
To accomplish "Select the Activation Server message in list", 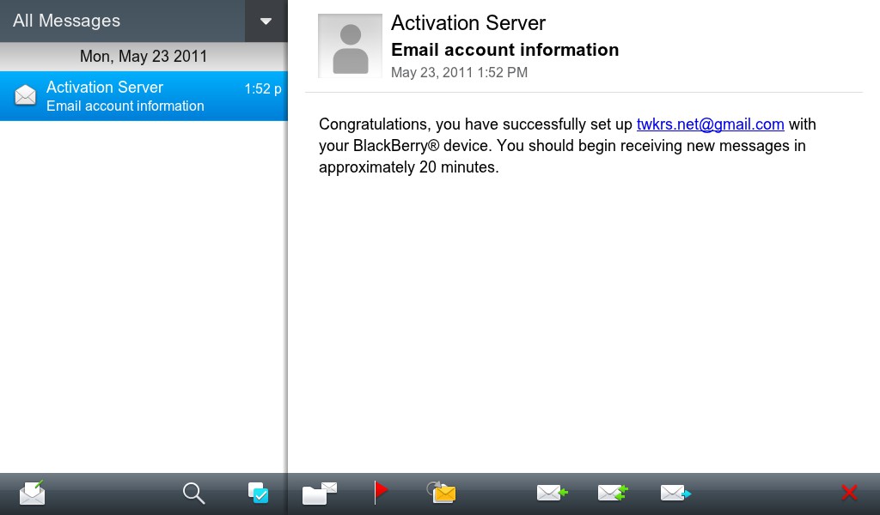I will point(144,96).
